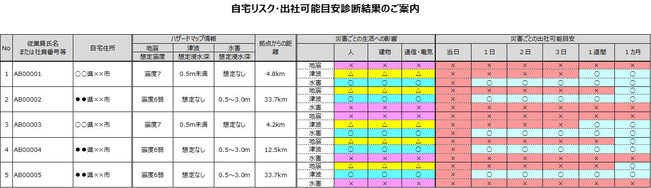Screen dimensions: 651x188
Task: Click the 1週間 column header
Action: click(x=596, y=52)
